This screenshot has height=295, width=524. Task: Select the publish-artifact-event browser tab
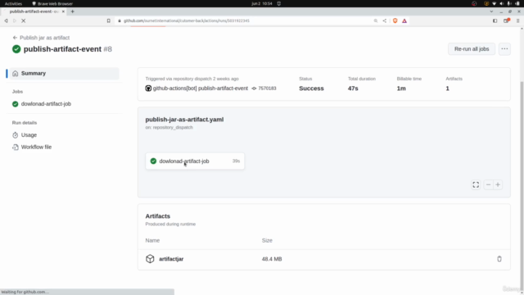34,11
